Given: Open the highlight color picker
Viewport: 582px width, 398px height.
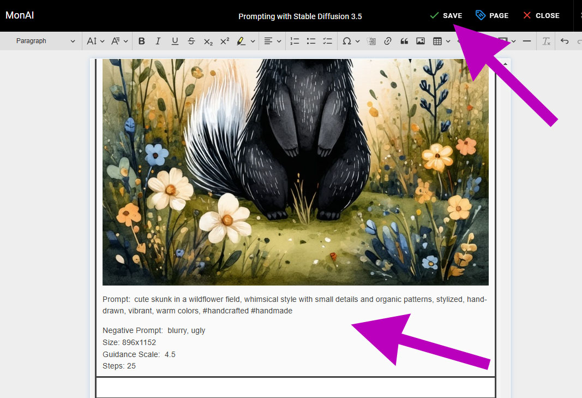Looking at the screenshot, I should 245,41.
